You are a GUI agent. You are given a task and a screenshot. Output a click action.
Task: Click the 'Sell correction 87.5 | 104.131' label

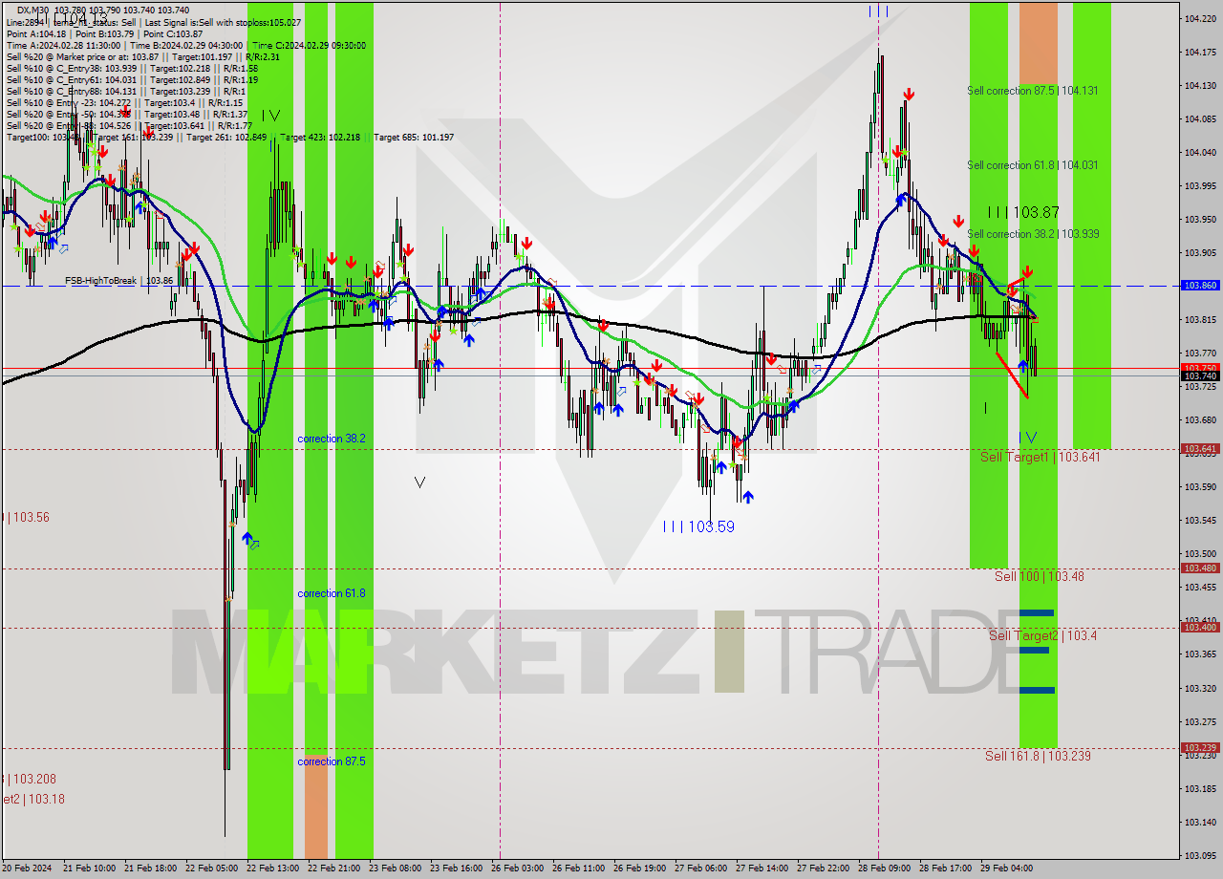(x=1032, y=91)
